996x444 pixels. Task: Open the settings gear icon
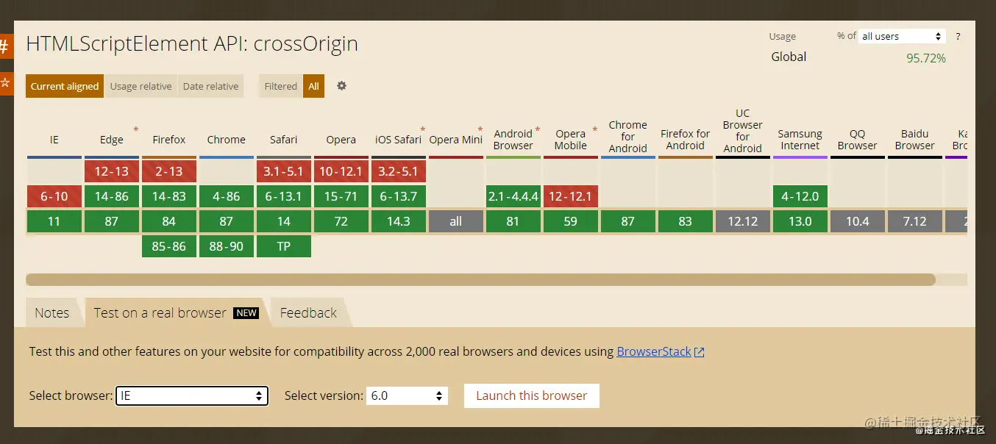coord(341,86)
